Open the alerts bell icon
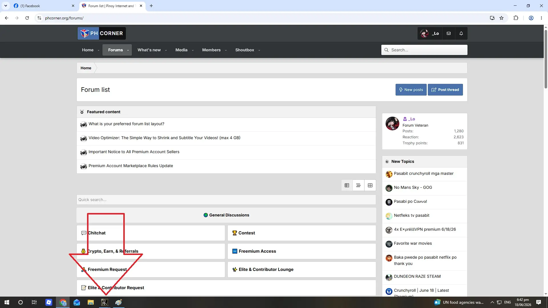548x308 pixels. (x=461, y=33)
